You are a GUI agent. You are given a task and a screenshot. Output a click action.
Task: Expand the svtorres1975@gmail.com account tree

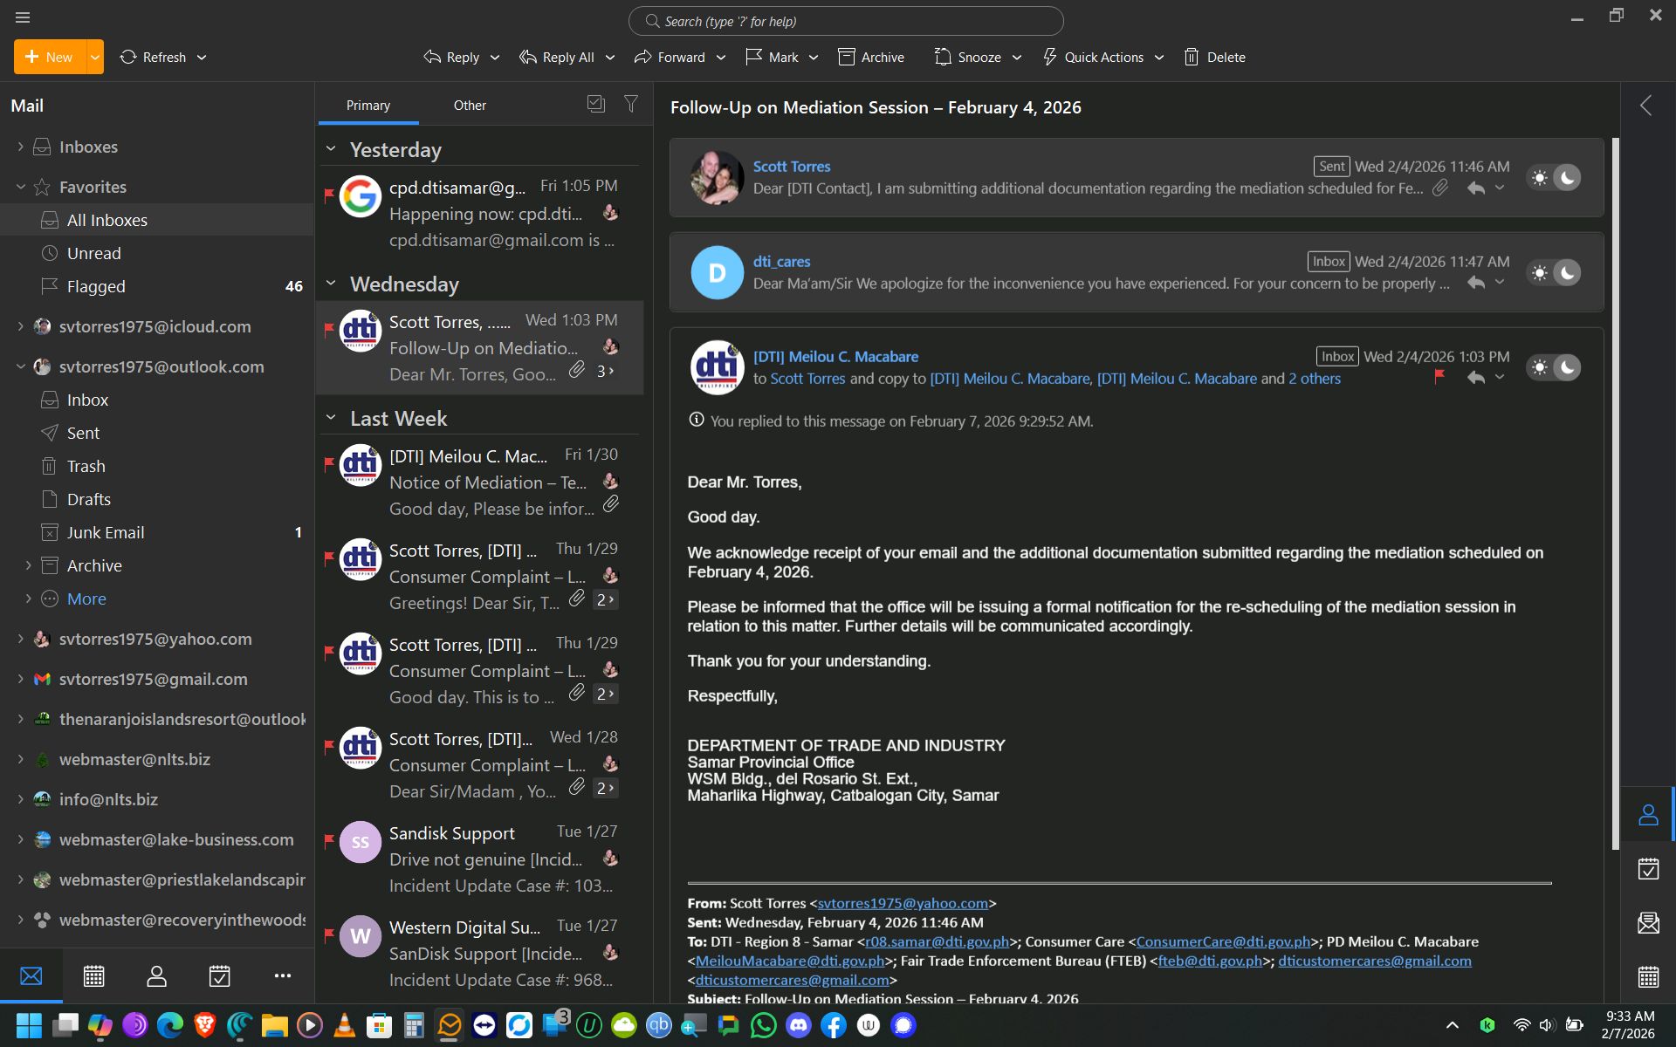(20, 679)
